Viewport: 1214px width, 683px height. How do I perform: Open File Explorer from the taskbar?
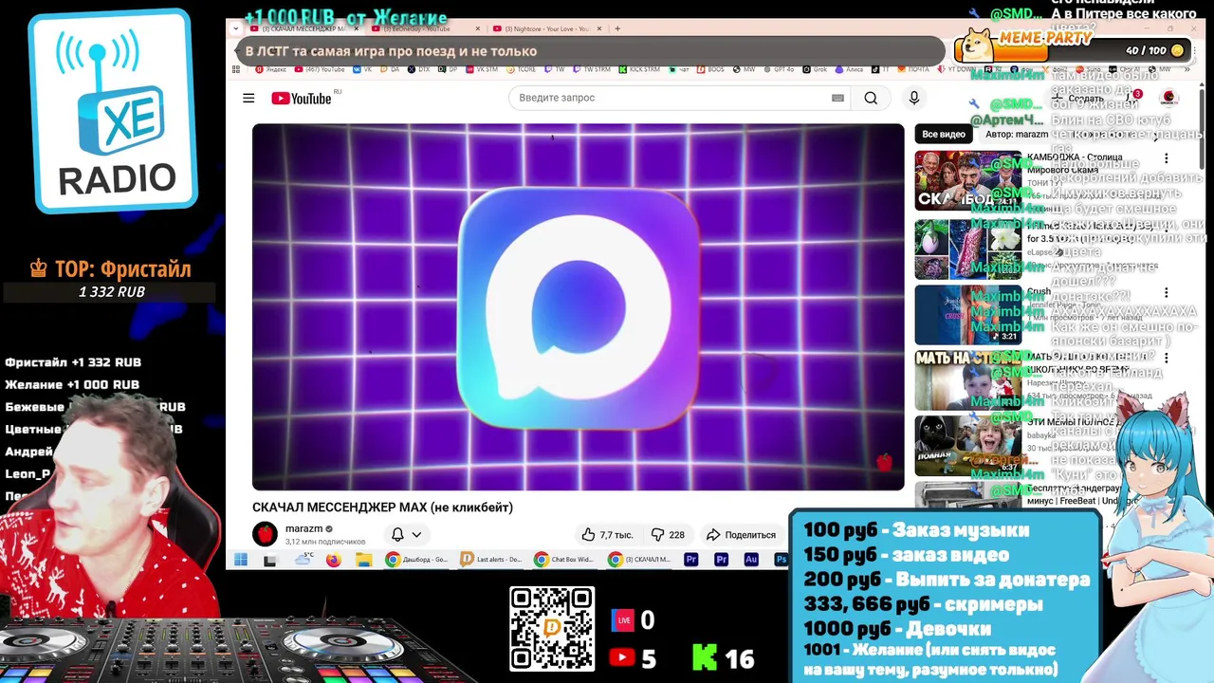click(363, 560)
